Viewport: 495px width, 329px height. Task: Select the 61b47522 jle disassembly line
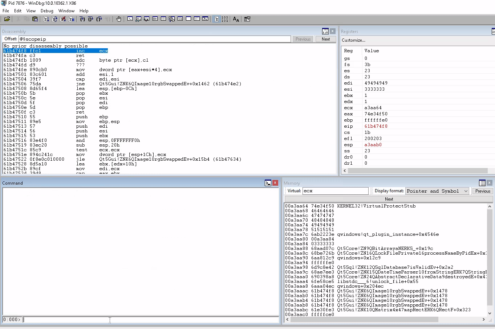click(x=122, y=159)
